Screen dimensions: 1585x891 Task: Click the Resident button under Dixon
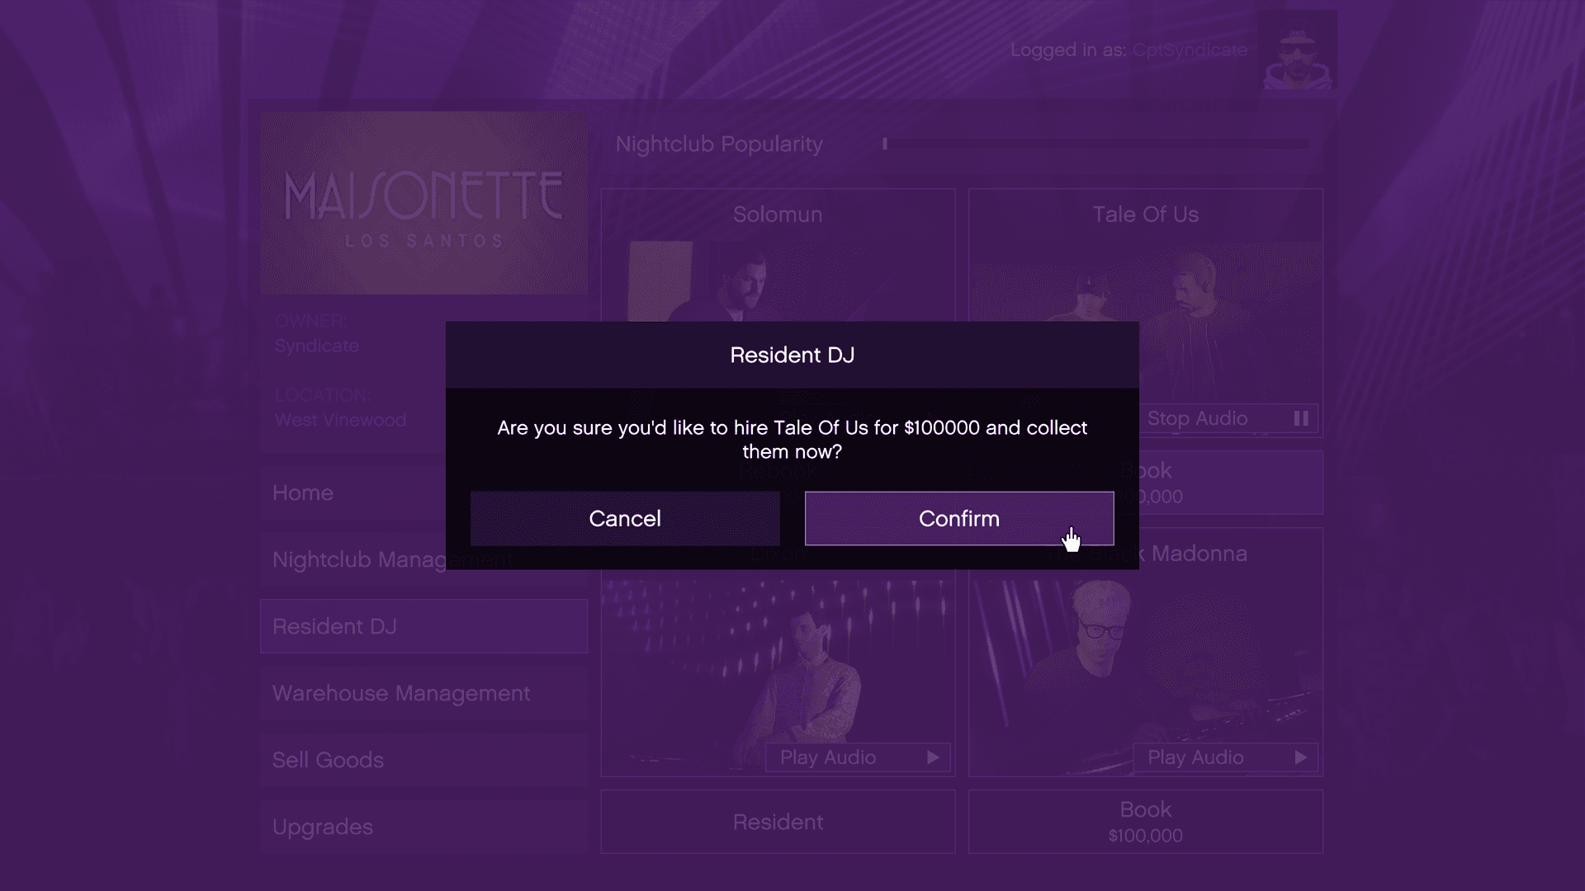778,822
